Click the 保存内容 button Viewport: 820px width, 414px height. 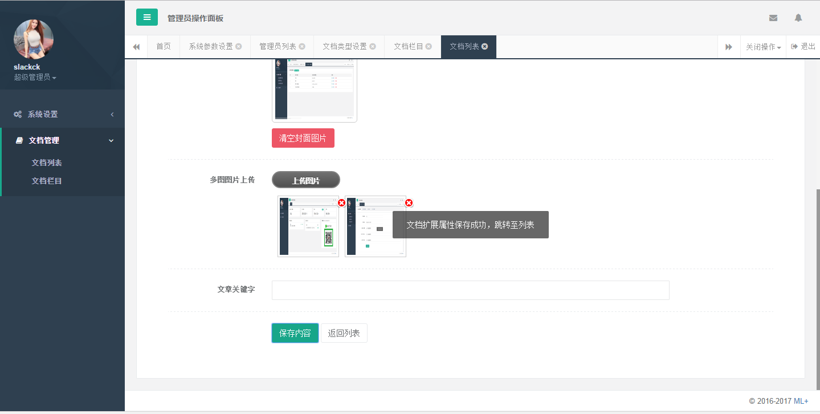click(295, 333)
